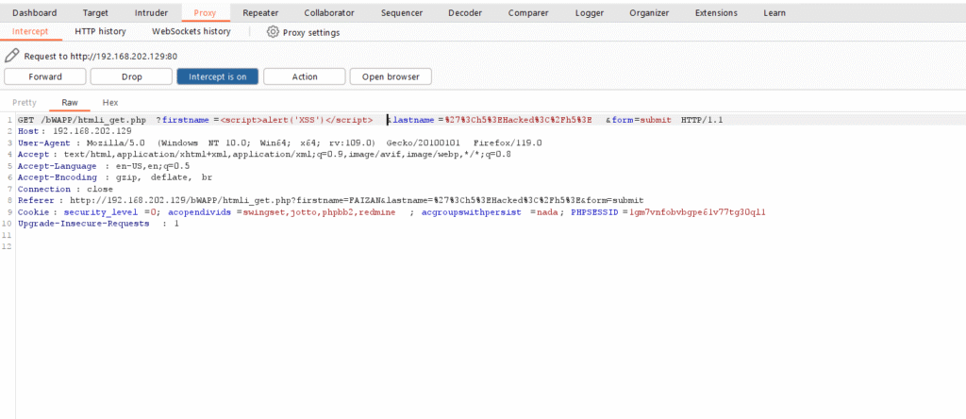Click the acopendivids cookie value swingset,jotto,phpbb2,redmine
Image resolution: width=966 pixels, height=419 pixels.
click(x=321, y=212)
